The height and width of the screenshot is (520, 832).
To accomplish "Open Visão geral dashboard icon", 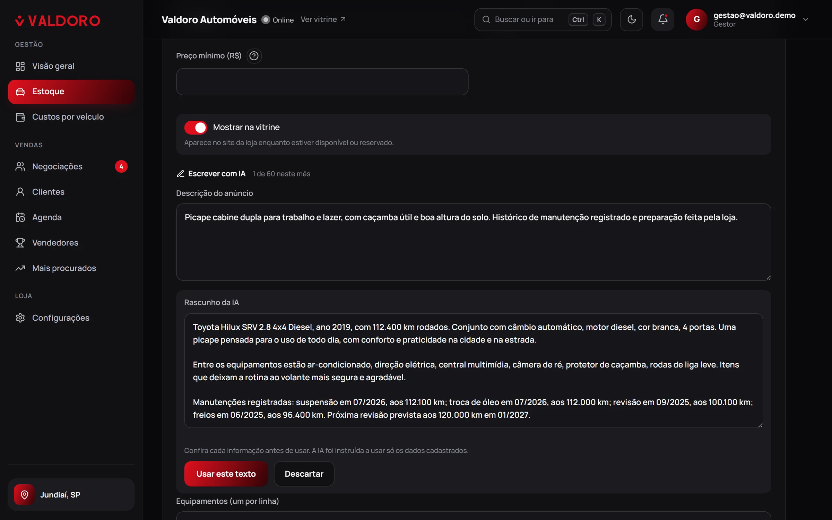I will point(20,66).
